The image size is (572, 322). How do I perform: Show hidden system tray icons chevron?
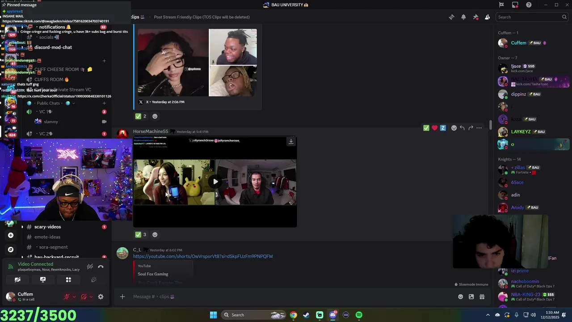488,315
